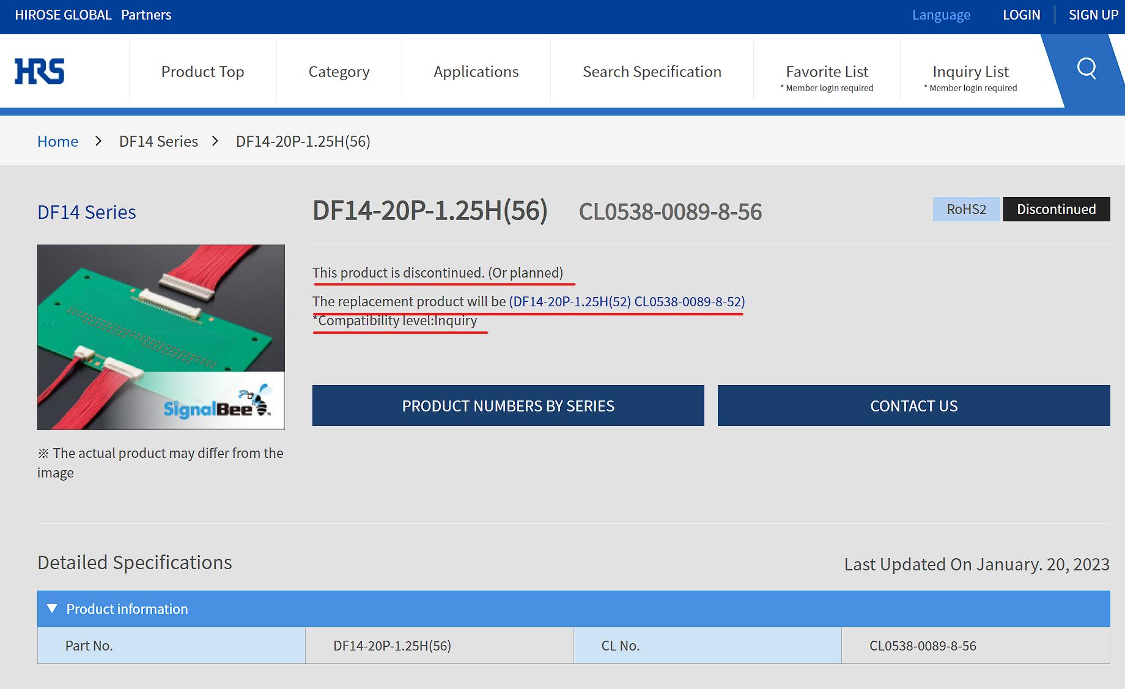Screen dimensions: 1125x689
Task: Open the Applications menu
Action: 476,72
